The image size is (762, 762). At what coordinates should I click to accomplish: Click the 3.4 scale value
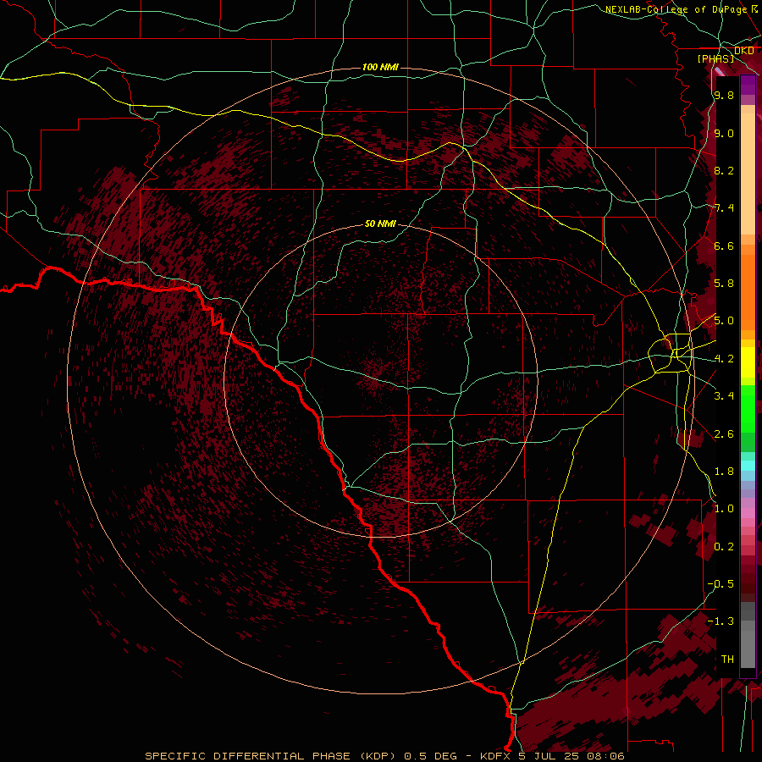(724, 396)
